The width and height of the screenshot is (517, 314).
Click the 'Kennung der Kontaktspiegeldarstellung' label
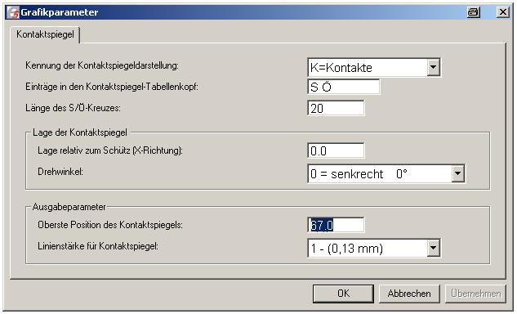tap(102, 65)
